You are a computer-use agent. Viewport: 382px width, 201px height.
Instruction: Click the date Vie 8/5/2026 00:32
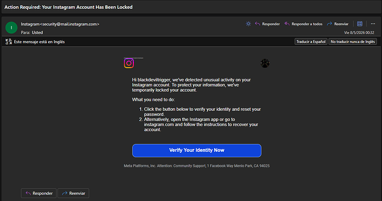pyautogui.click(x=359, y=33)
